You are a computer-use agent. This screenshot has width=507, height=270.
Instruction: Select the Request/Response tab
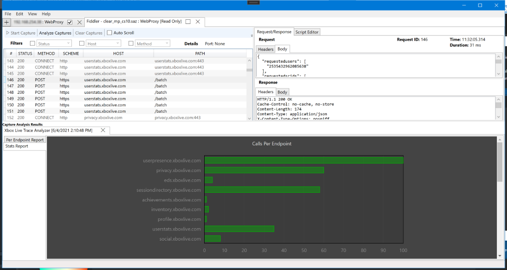[274, 32]
